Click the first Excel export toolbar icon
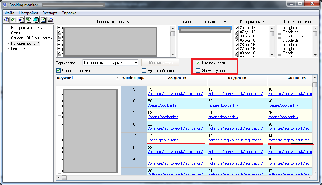The height and width of the screenshot is (185, 322). pos(14,20)
